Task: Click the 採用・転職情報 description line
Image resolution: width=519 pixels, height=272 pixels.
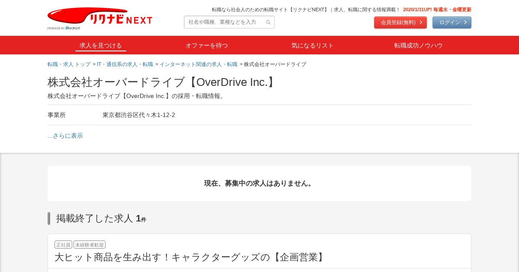Action: tap(137, 96)
